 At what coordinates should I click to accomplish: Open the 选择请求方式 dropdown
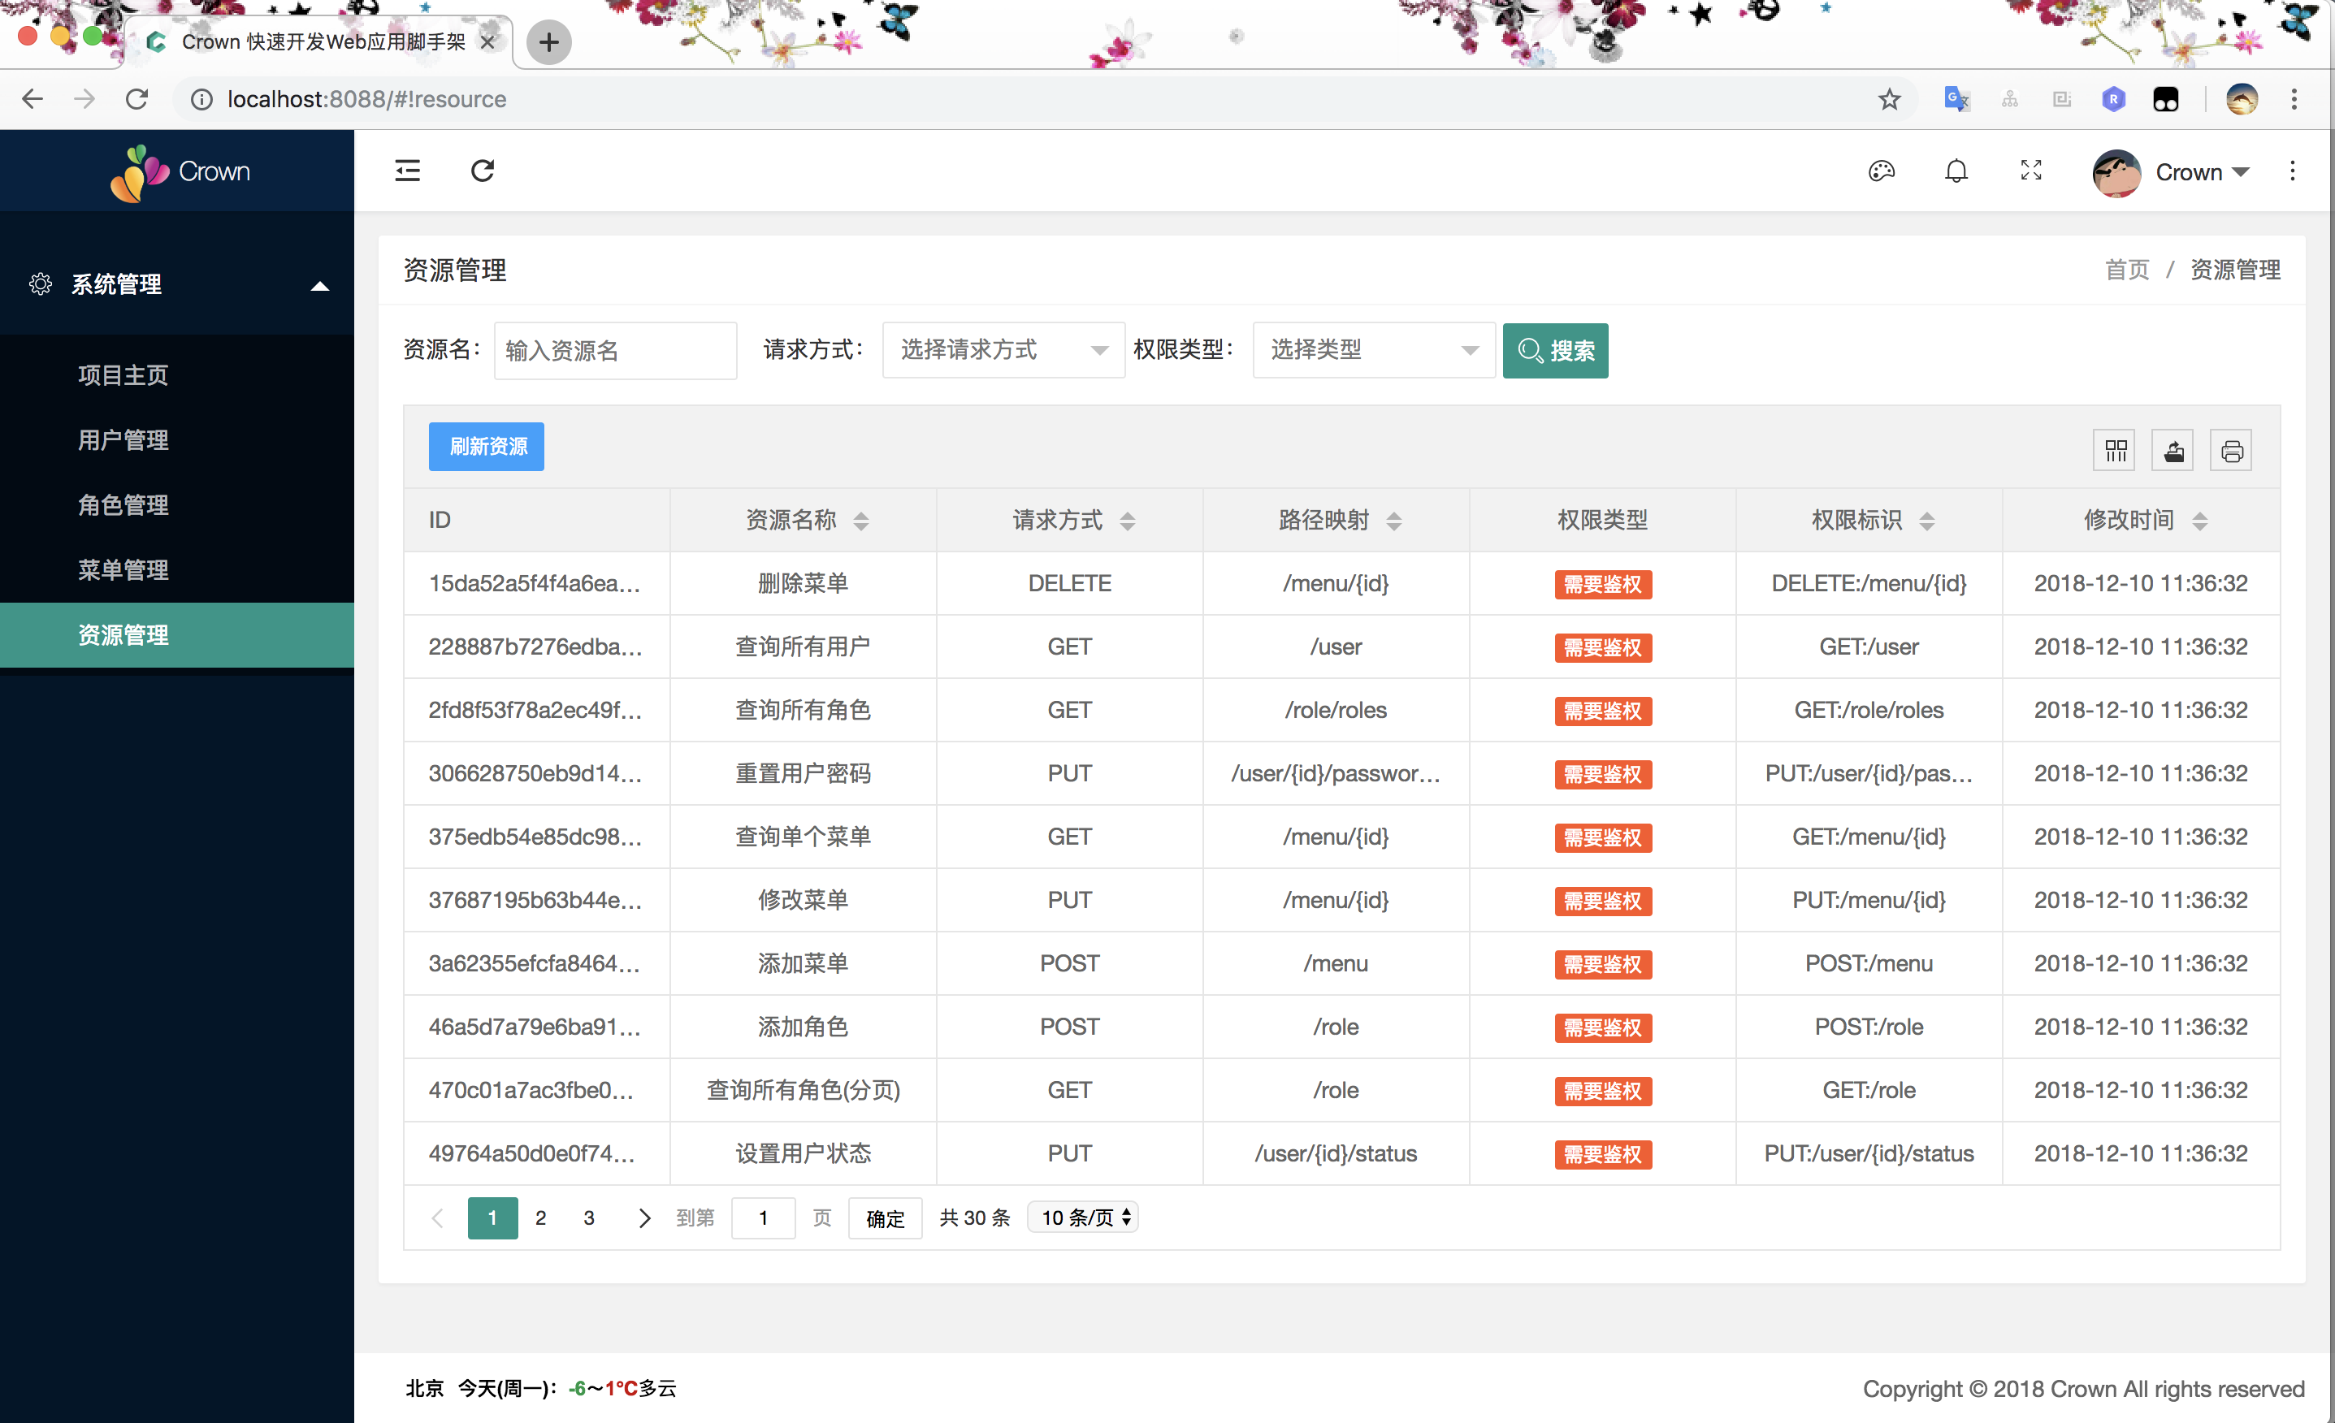[1003, 351]
